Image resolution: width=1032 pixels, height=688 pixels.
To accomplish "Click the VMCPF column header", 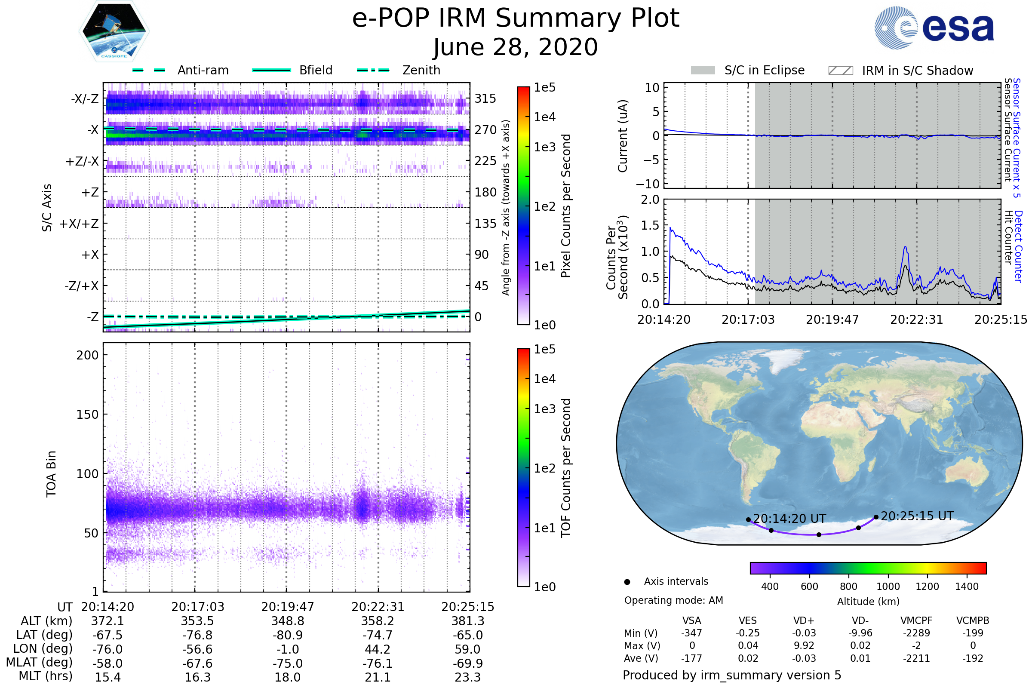I will pos(916,621).
